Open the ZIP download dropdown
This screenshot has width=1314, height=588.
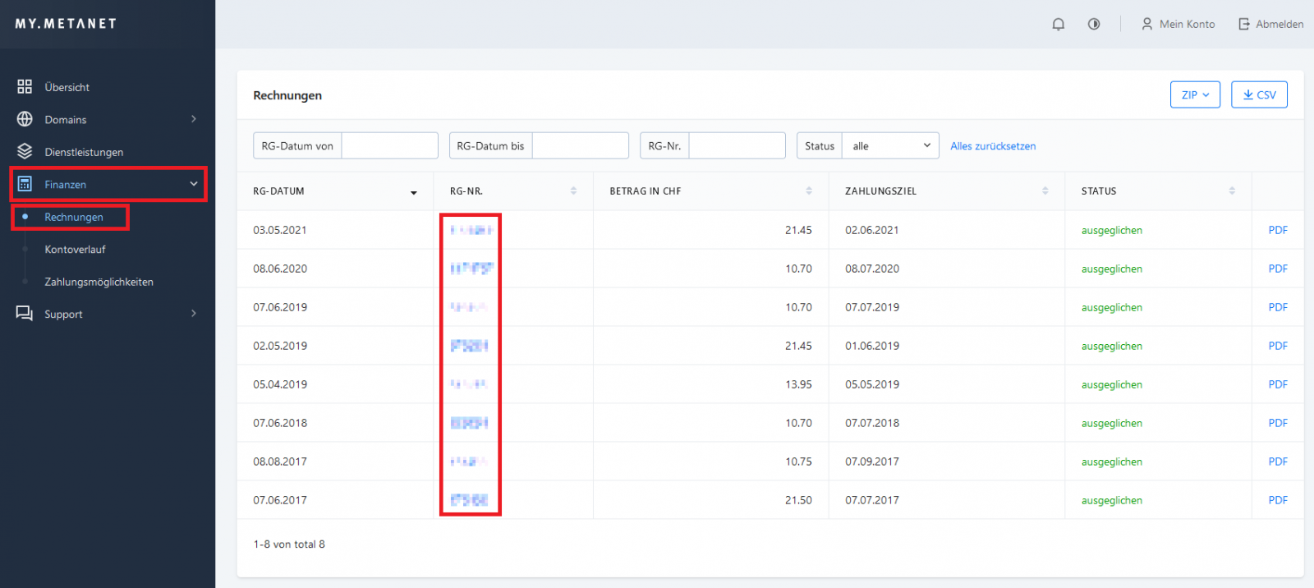tap(1195, 95)
